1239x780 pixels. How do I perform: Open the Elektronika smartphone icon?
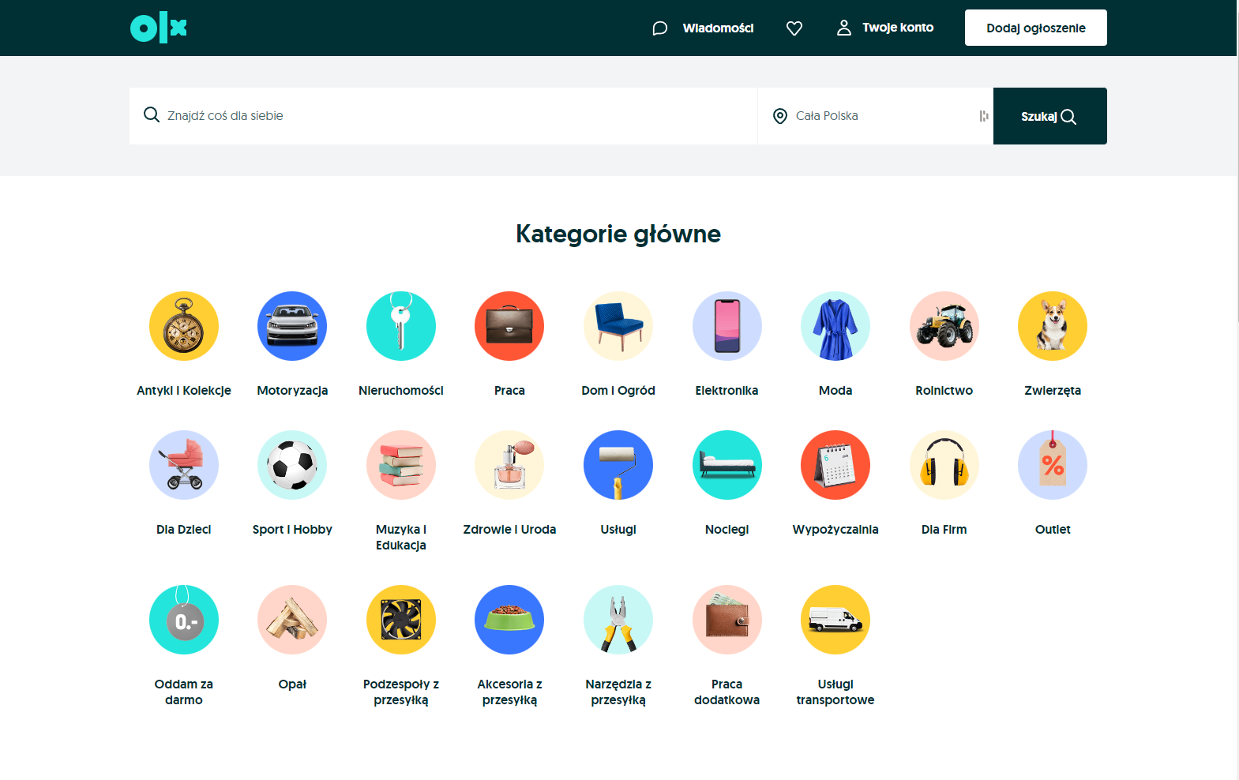(727, 326)
